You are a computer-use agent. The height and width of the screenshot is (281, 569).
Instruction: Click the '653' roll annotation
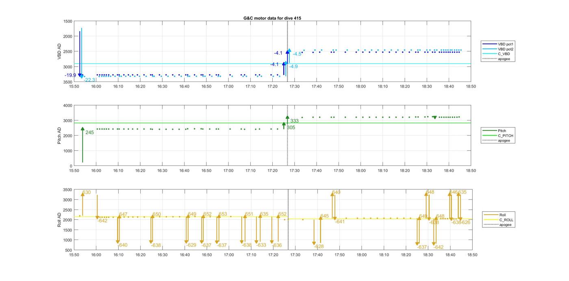click(223, 214)
